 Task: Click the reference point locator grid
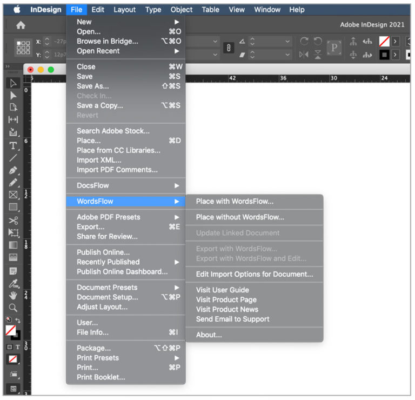point(23,48)
